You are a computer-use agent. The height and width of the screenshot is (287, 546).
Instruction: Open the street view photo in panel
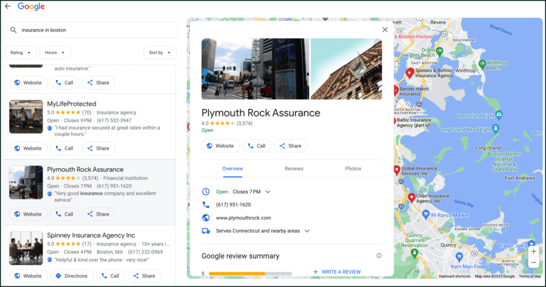tap(255, 69)
